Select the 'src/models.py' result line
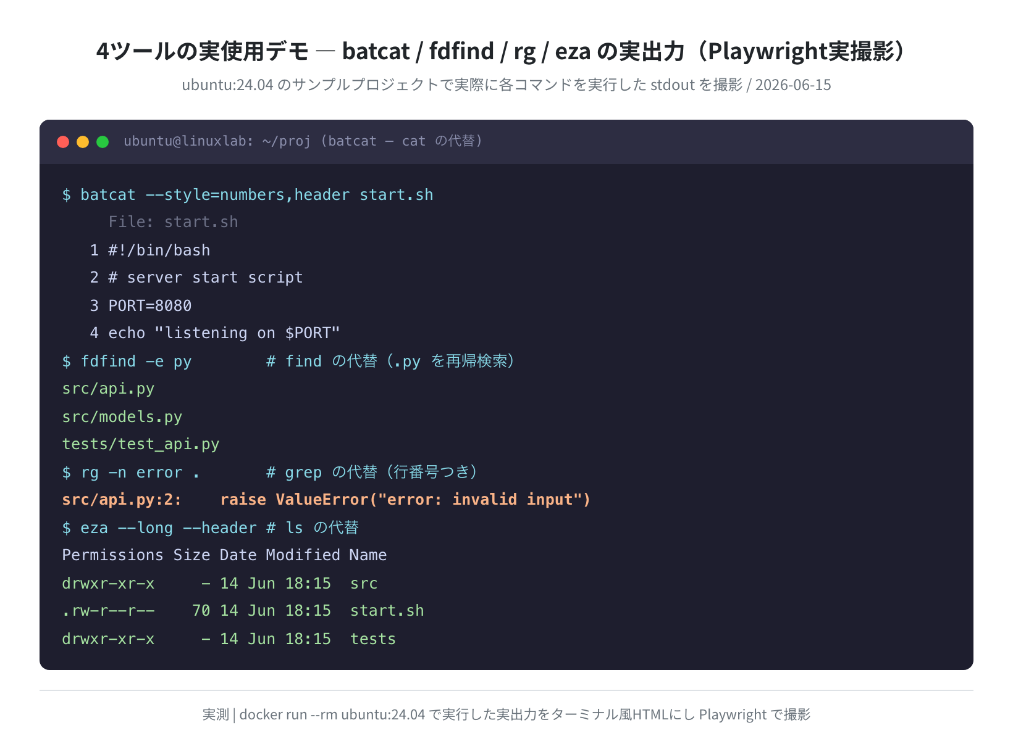Viewport: 1013px width, 749px height. coord(122,417)
